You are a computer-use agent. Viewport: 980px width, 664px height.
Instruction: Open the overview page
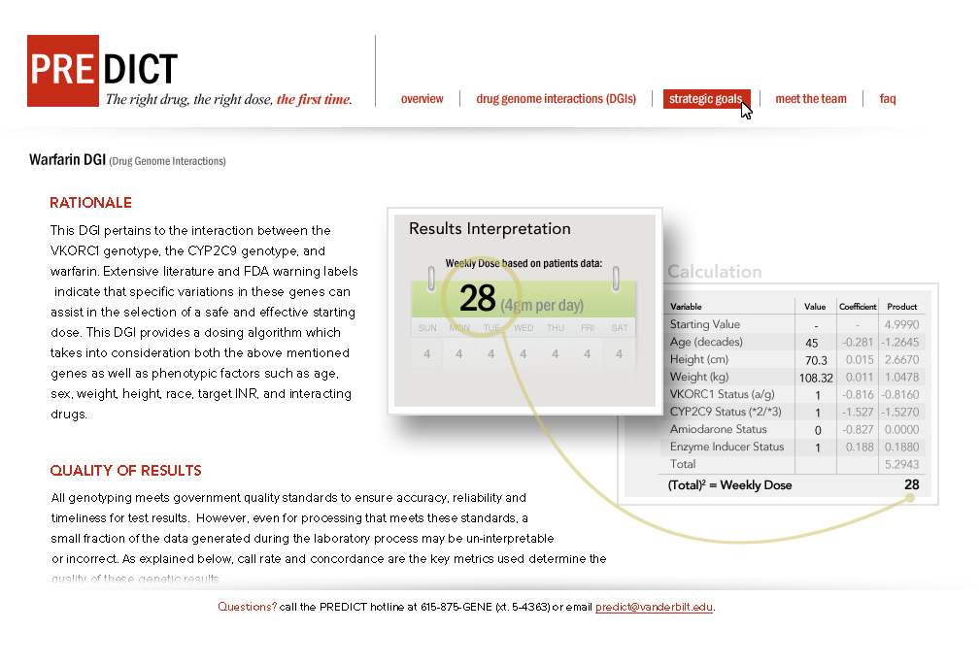coord(422,99)
